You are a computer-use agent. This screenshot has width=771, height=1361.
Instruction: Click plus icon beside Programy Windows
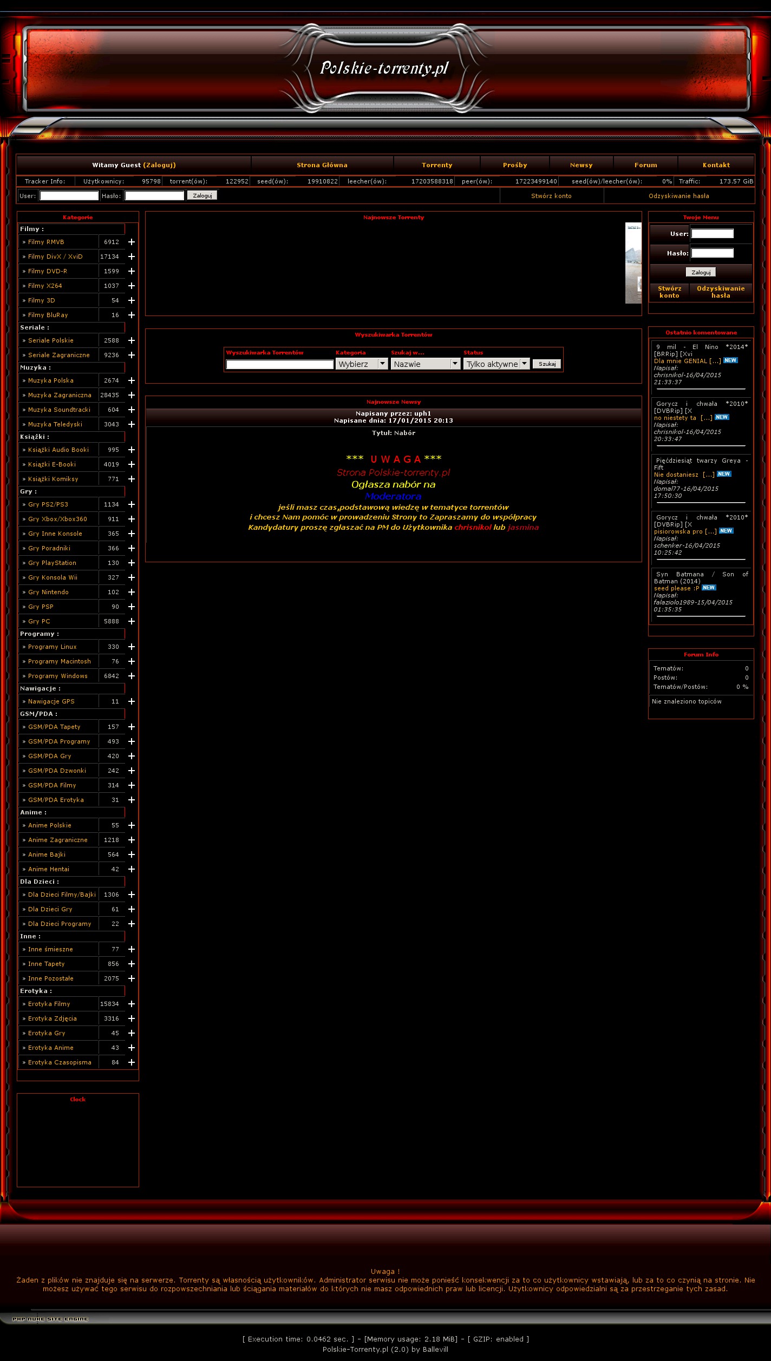tap(132, 676)
